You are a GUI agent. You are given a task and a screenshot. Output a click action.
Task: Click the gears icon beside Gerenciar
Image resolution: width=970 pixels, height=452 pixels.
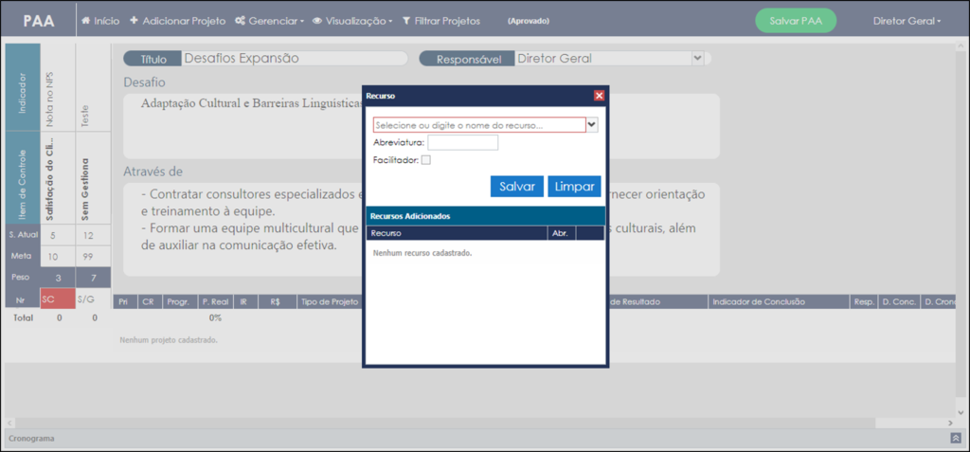point(240,21)
